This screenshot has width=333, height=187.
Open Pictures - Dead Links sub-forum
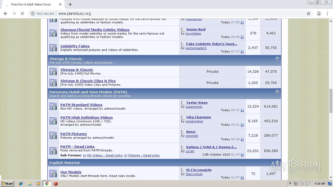click(x=144, y=155)
